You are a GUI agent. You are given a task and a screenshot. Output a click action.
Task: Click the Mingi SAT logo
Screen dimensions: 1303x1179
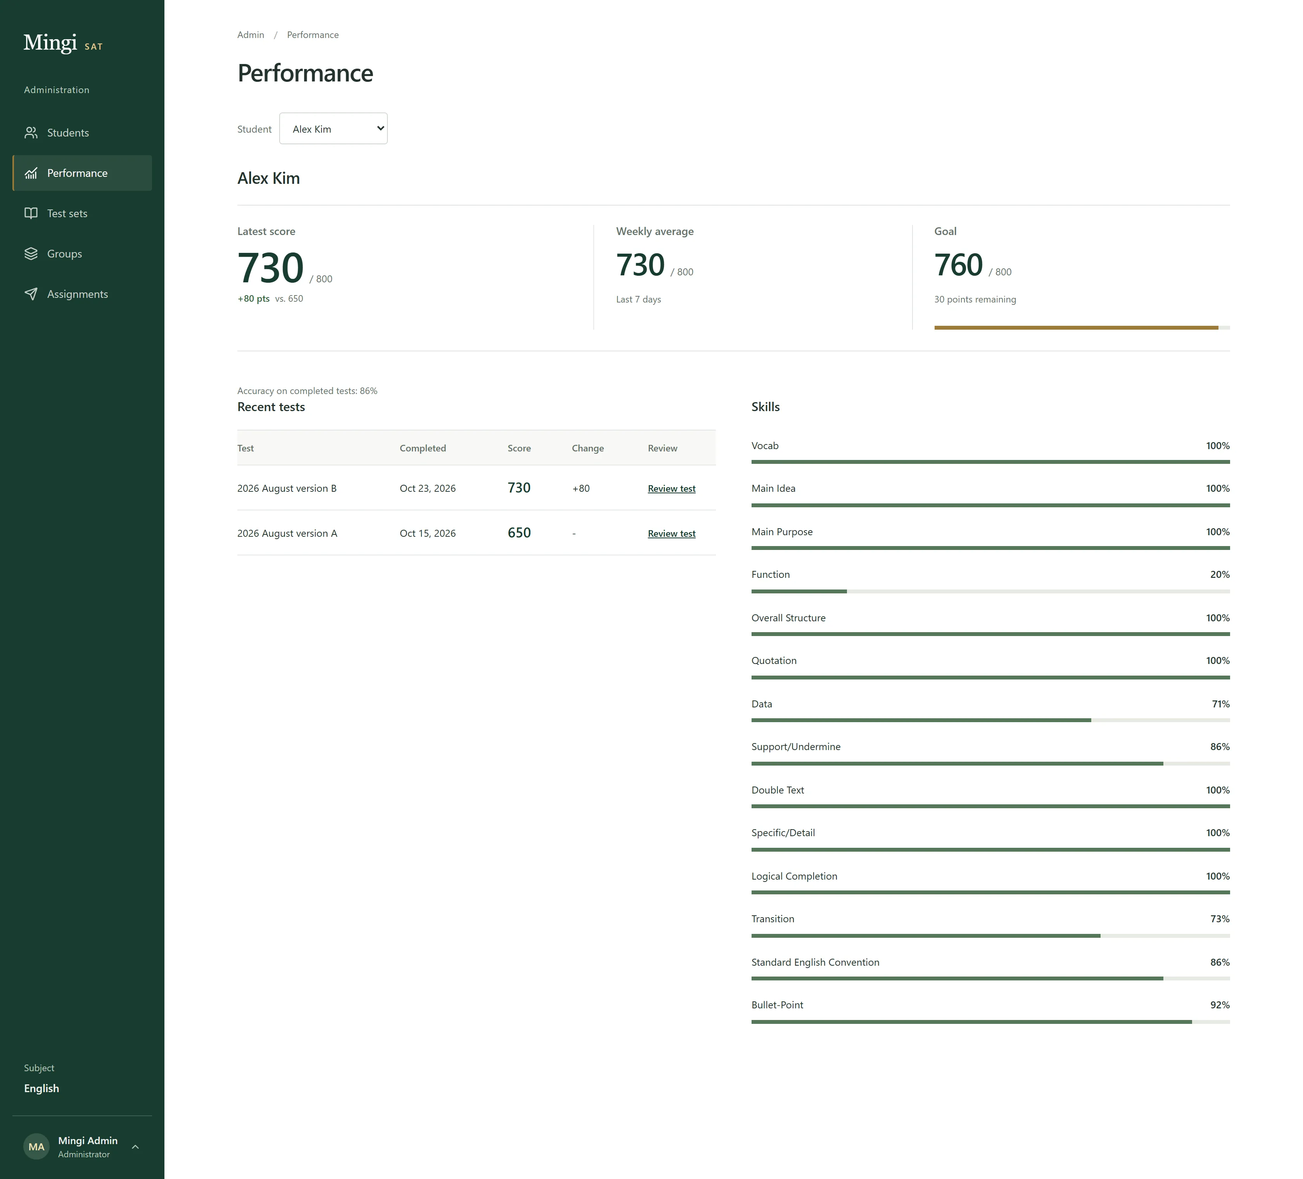63,43
